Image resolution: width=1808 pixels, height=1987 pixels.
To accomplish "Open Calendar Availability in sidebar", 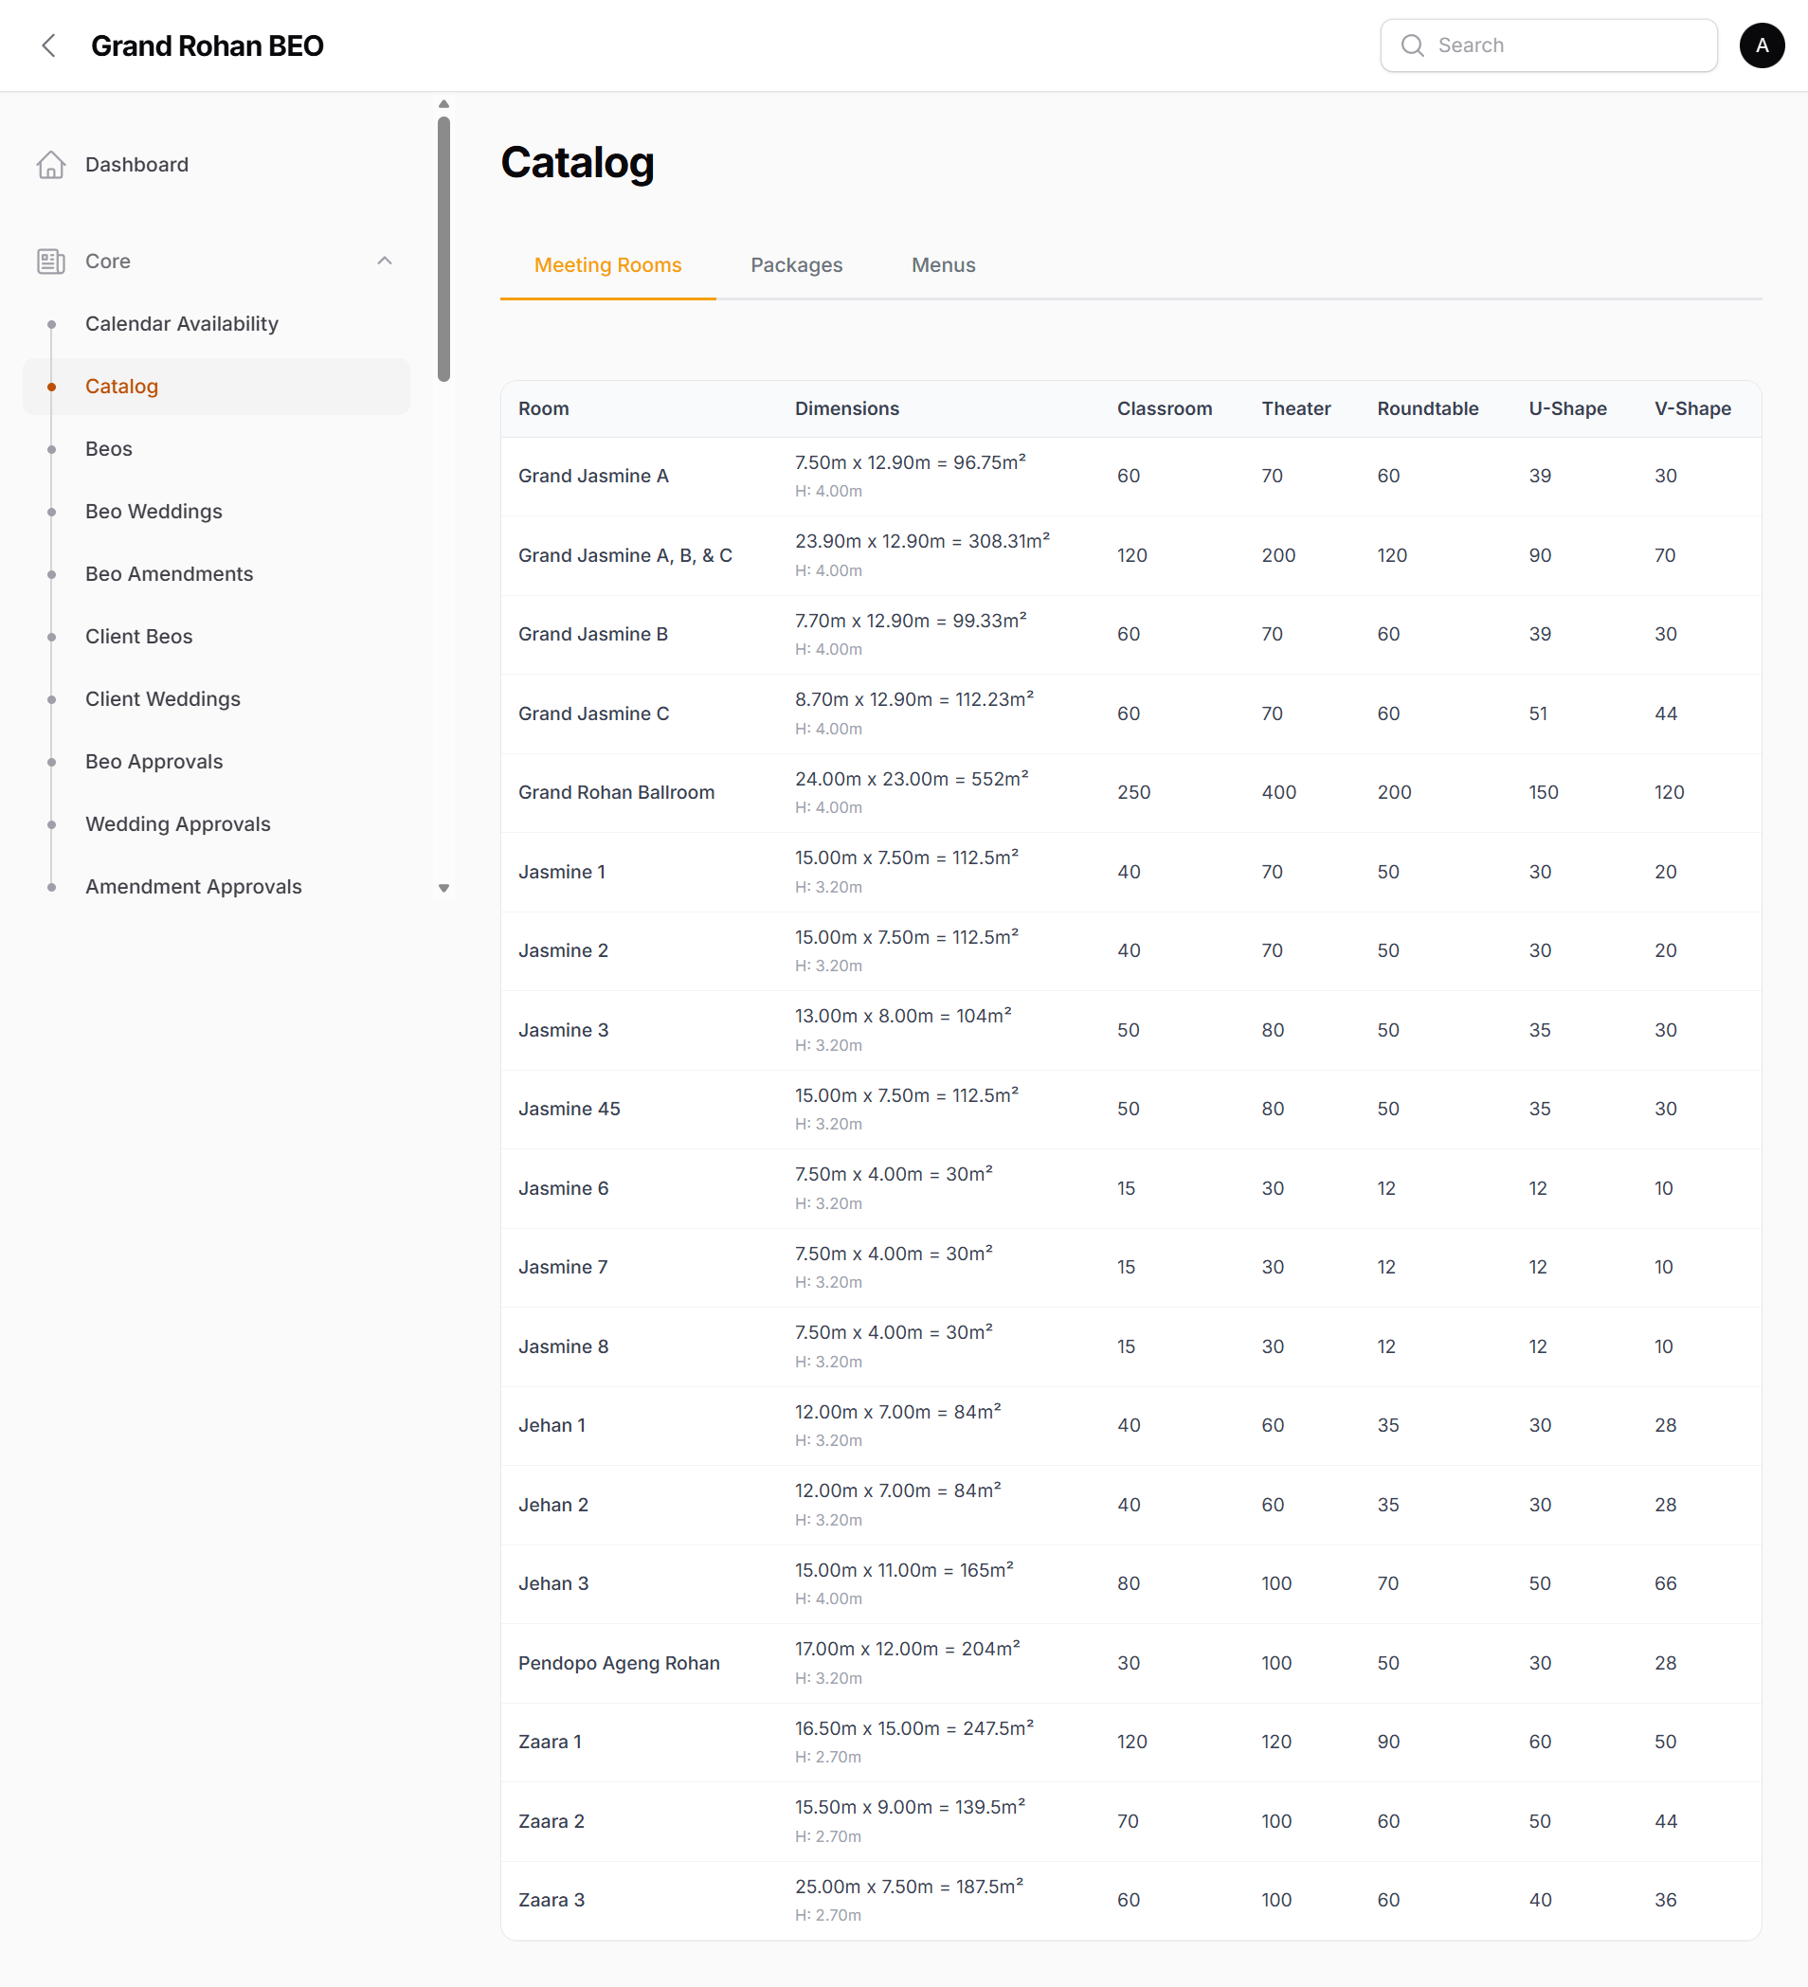I will (217, 324).
